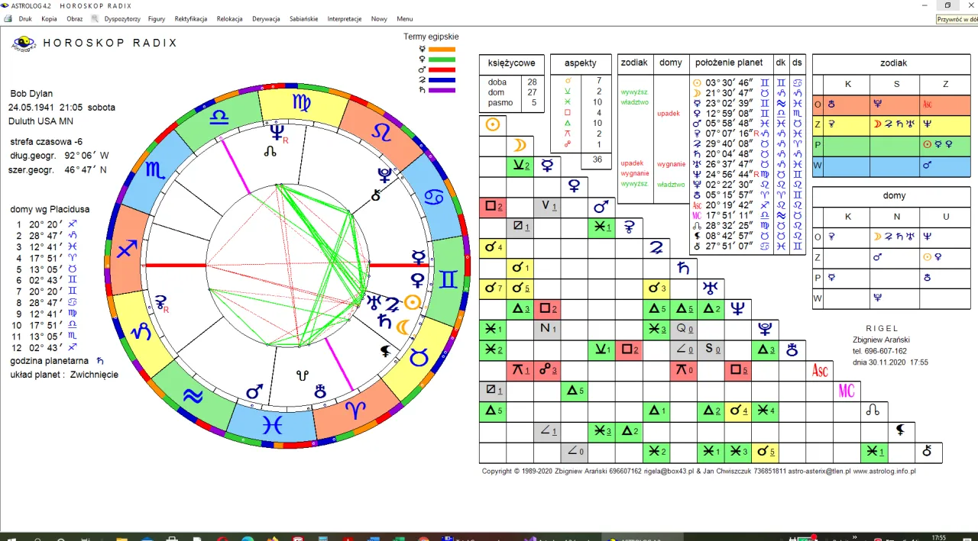Click the retrograde Neptune glyph in the chart wheel

276,131
